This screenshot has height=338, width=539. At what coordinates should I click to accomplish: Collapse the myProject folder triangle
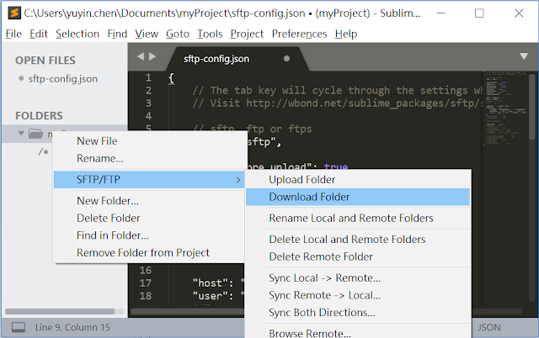coord(21,133)
